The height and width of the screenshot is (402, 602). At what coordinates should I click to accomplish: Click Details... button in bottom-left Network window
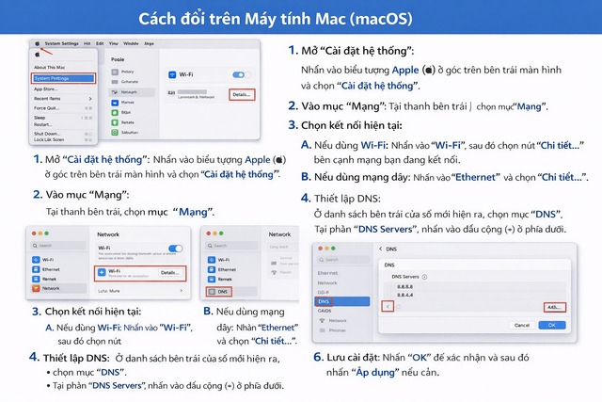pyautogui.click(x=170, y=272)
